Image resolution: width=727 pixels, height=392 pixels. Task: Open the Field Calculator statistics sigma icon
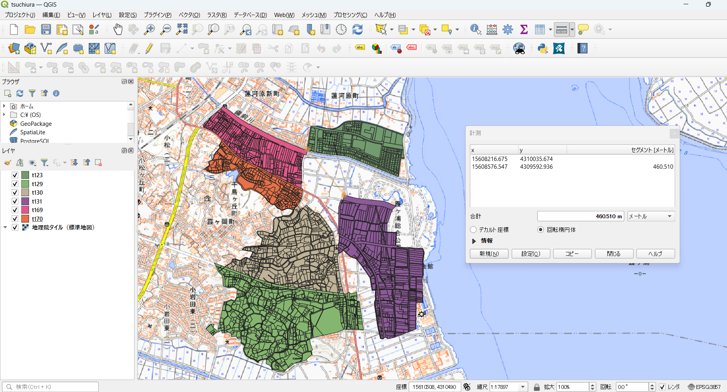point(524,29)
